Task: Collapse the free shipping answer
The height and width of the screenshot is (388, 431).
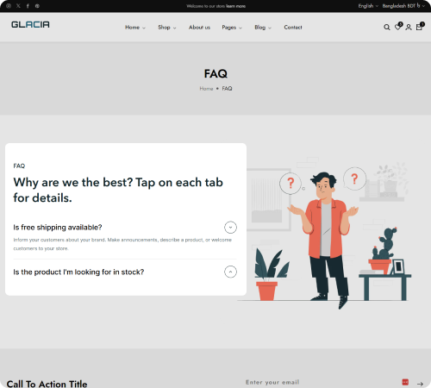Action: 230,228
